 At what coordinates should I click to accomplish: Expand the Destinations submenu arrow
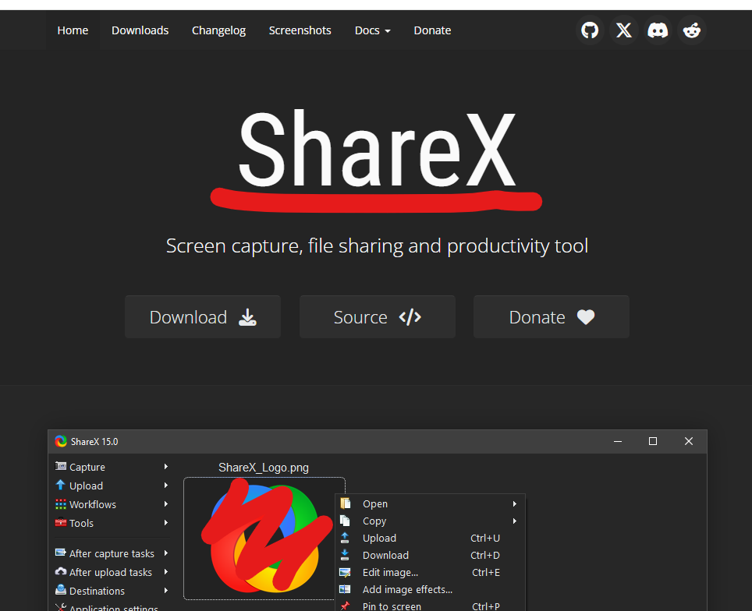[166, 591]
